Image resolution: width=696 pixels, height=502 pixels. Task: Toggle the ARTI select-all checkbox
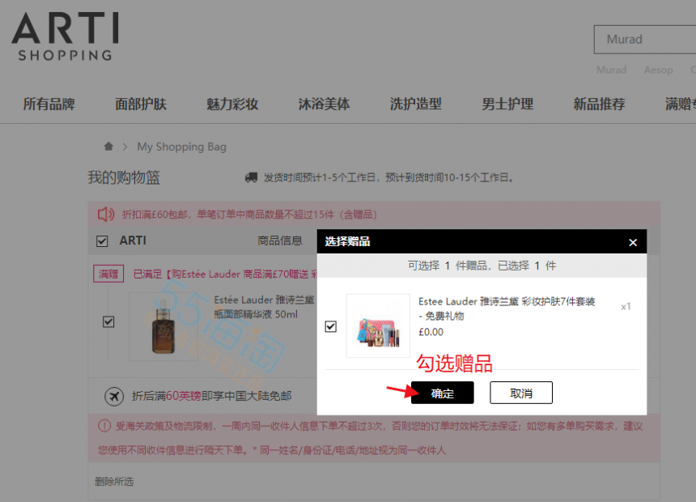102,240
